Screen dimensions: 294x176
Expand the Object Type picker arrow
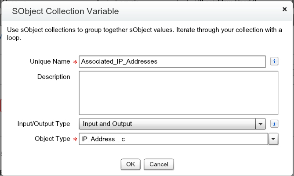click(273, 139)
